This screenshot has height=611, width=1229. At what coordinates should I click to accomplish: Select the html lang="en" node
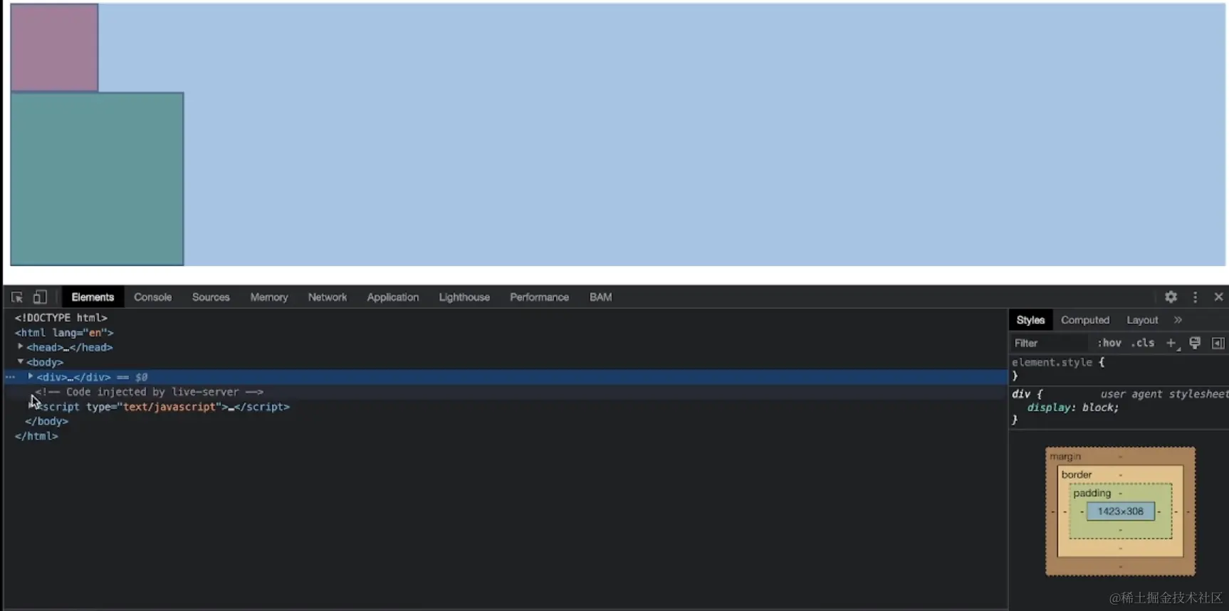pyautogui.click(x=64, y=333)
